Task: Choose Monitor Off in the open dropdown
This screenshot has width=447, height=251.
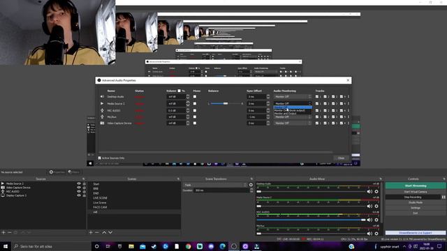Action: (293, 107)
